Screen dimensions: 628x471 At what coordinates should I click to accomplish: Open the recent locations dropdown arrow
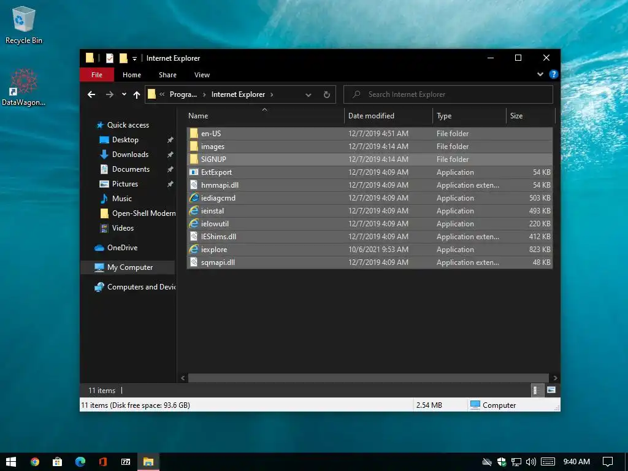[124, 94]
